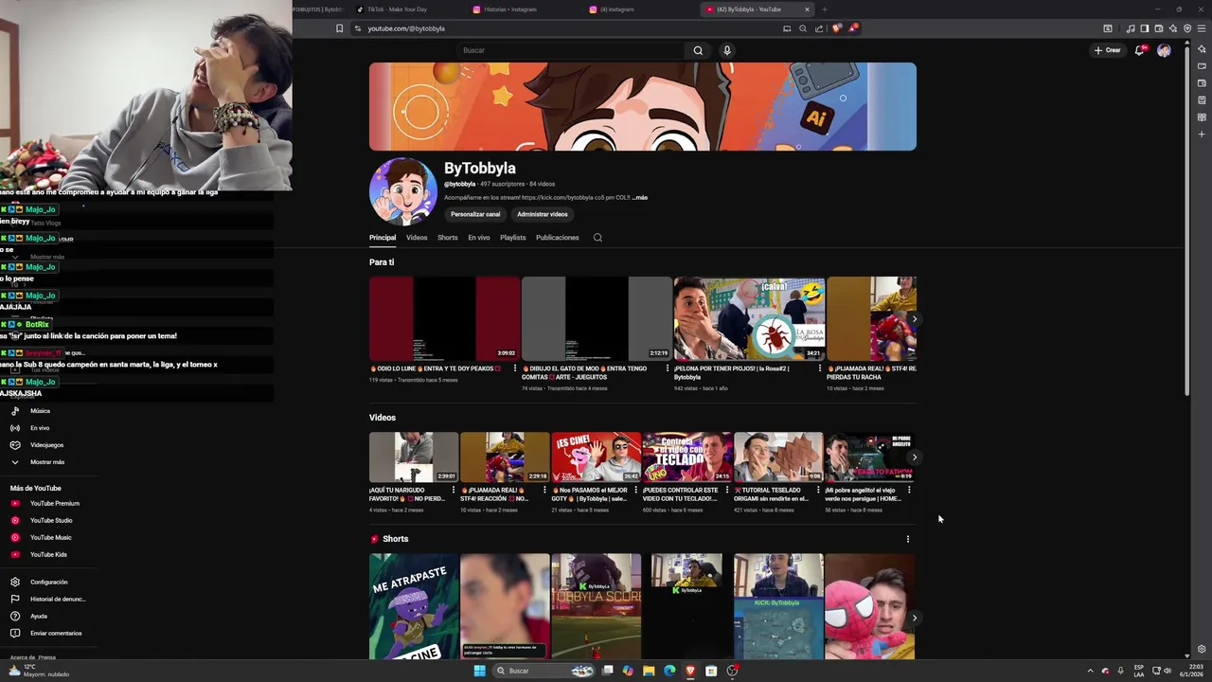The image size is (1212, 682).
Task: Click Personalizar canal button
Action: click(x=475, y=214)
